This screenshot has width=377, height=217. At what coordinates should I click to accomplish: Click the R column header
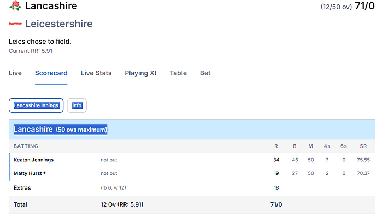coord(276,146)
